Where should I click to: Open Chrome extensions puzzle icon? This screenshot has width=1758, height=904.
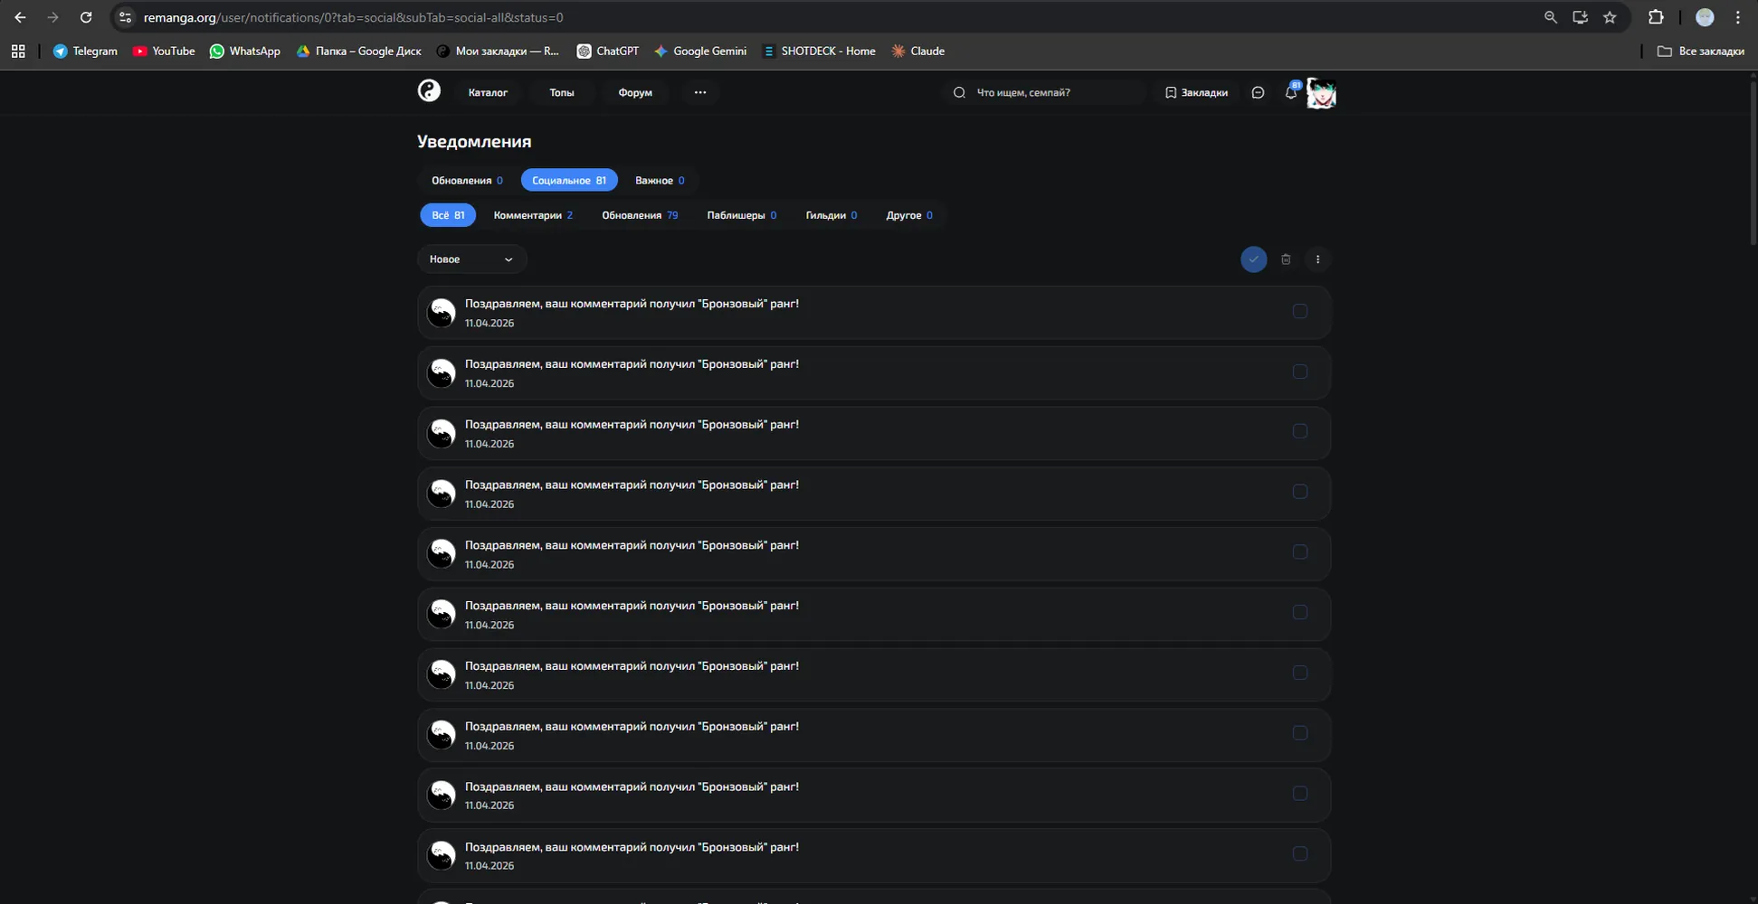tap(1656, 17)
